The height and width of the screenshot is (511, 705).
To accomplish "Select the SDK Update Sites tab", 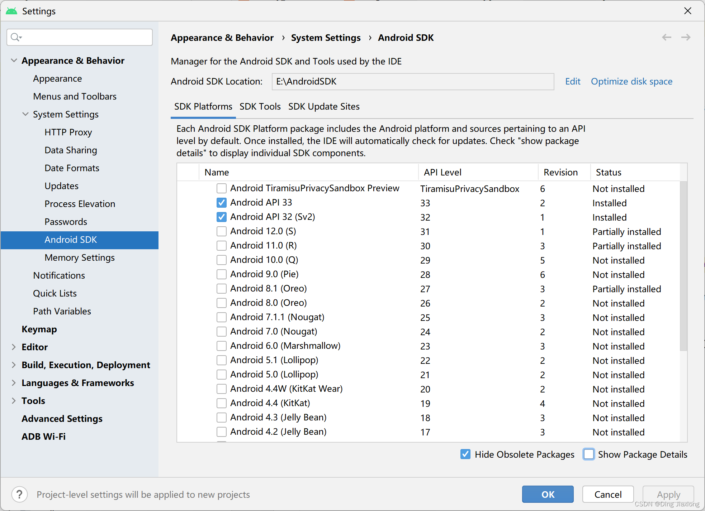I will 323,107.
